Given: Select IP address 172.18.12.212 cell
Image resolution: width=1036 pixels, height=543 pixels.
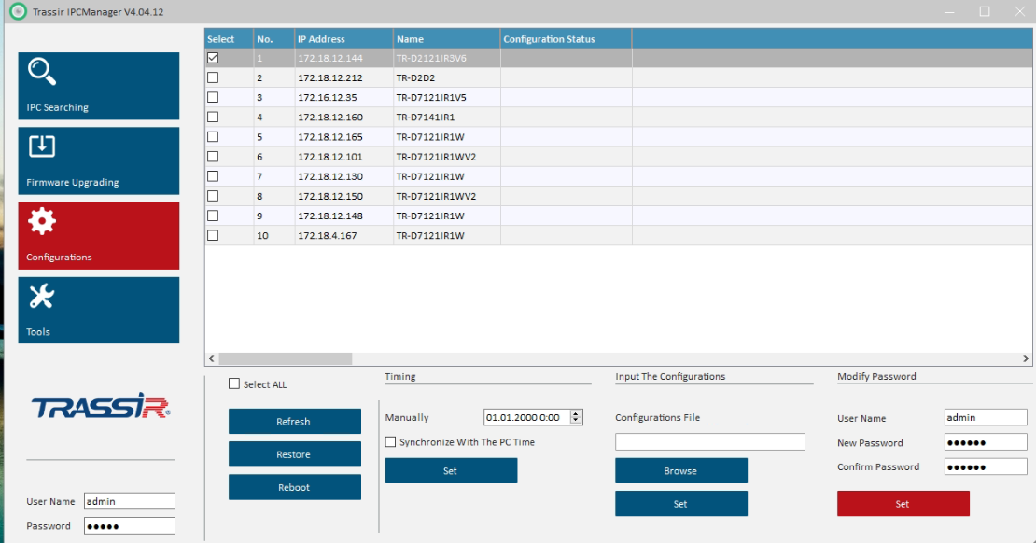Looking at the screenshot, I should [343, 78].
